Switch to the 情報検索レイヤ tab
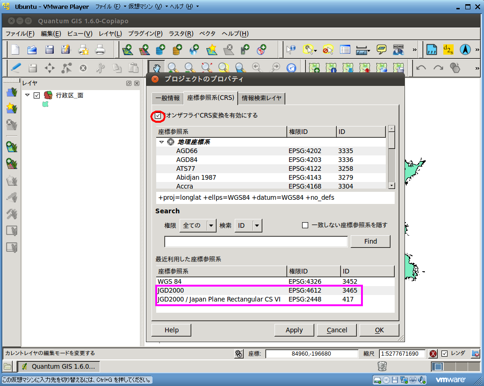This screenshot has height=386, width=484. point(261,98)
